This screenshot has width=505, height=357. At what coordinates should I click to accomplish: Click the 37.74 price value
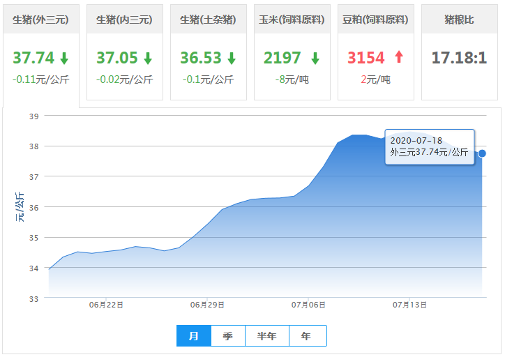pyautogui.click(x=33, y=58)
